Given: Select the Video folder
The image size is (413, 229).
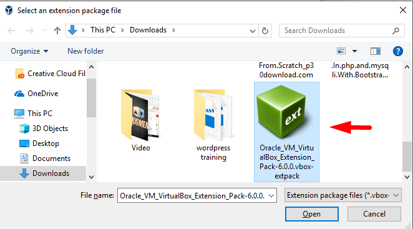Looking at the screenshot, I should click(x=141, y=120).
